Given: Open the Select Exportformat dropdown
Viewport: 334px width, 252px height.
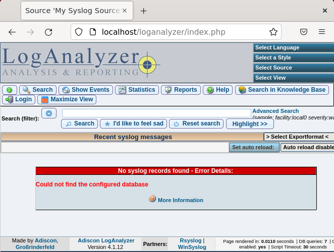Looking at the screenshot, I should pos(299,137).
